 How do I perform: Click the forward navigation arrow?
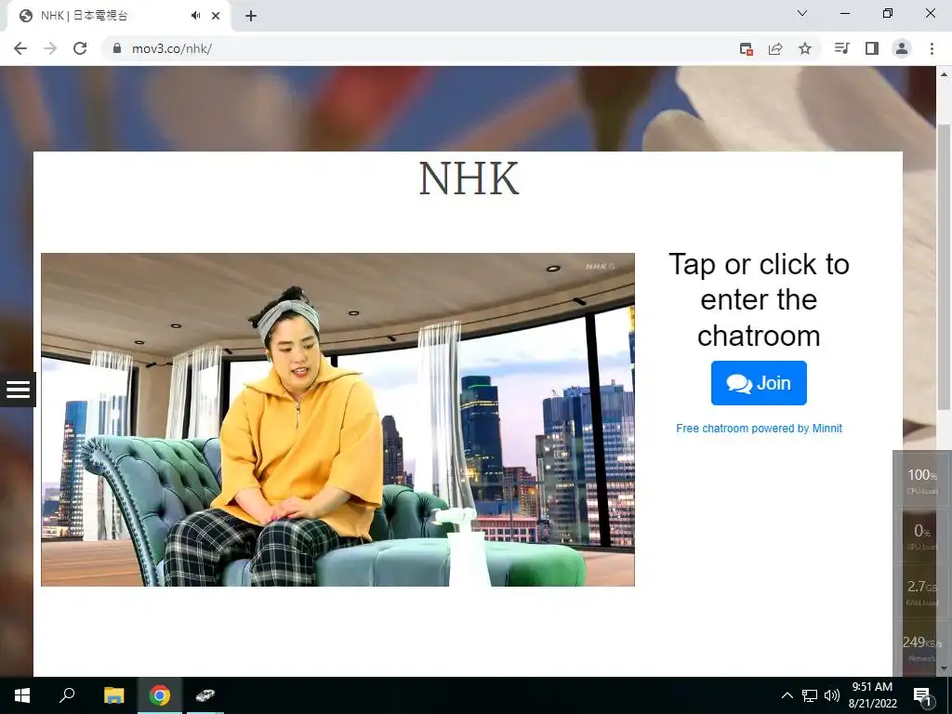(50, 48)
